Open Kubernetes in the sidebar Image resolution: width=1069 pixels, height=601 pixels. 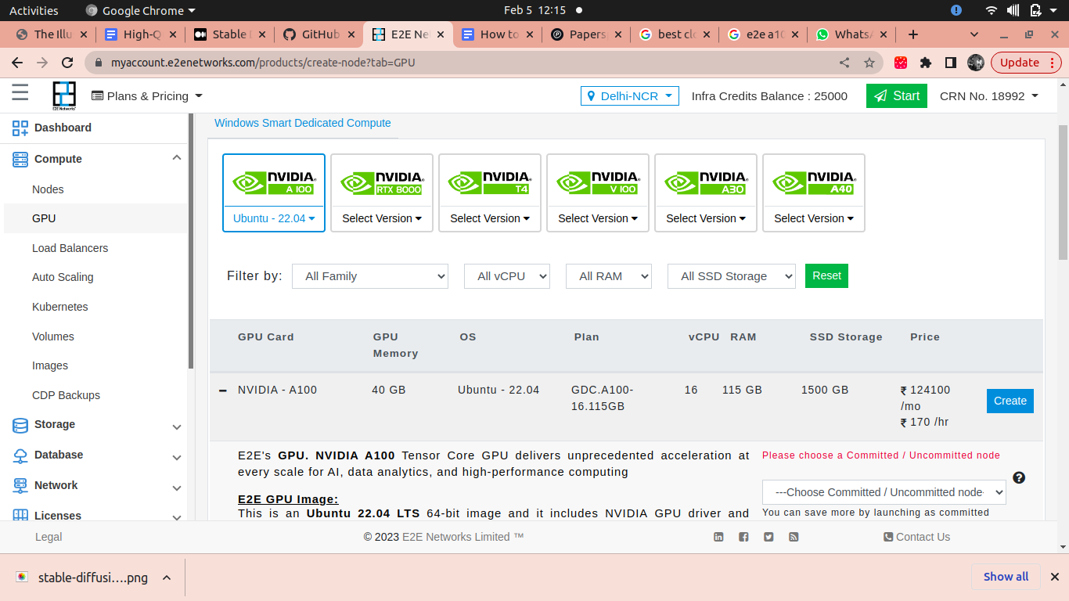60,307
